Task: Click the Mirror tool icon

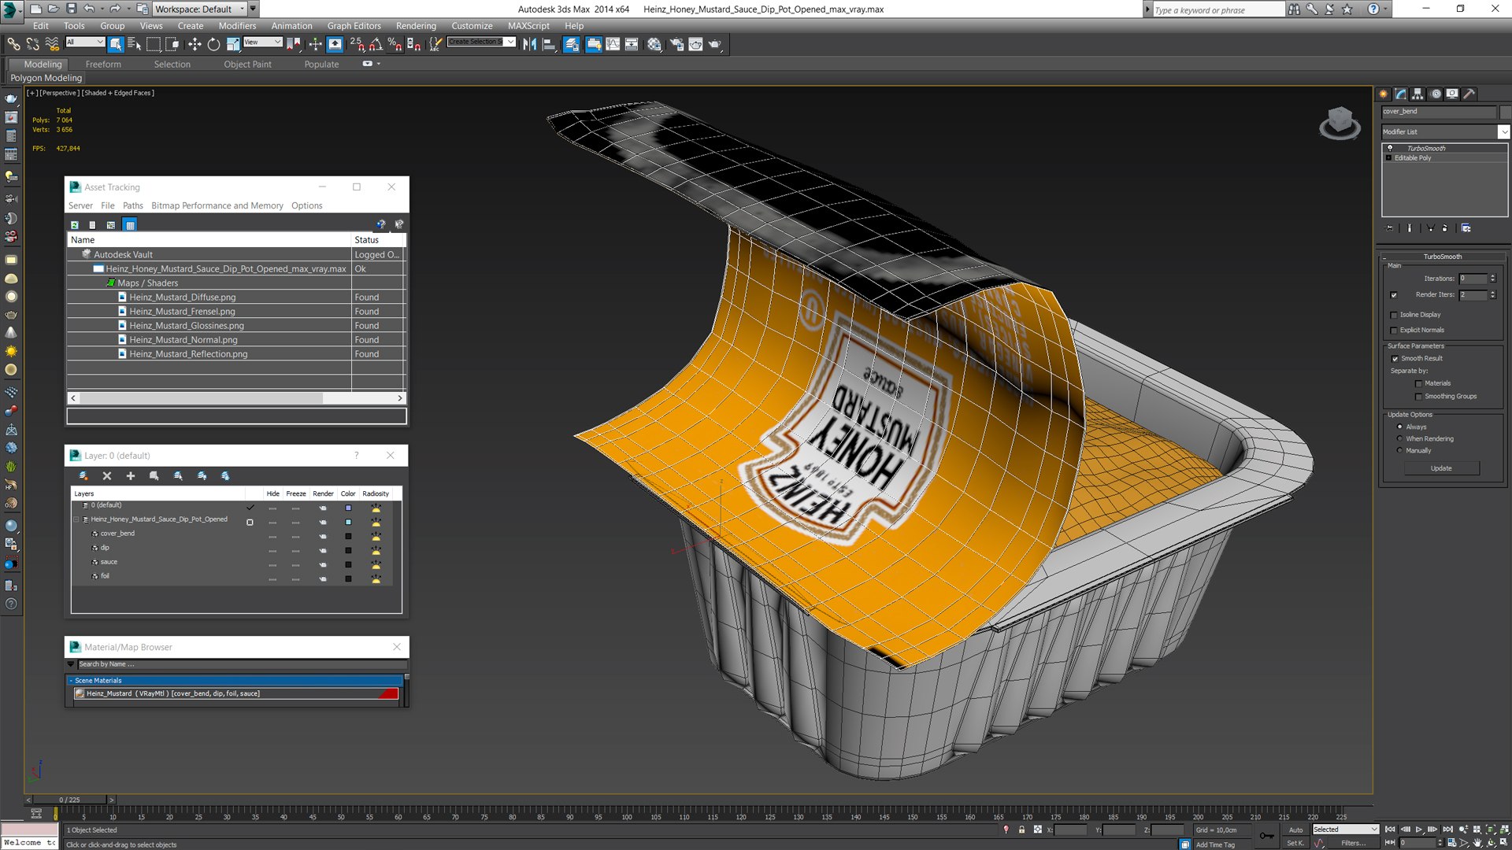Action: [x=529, y=45]
